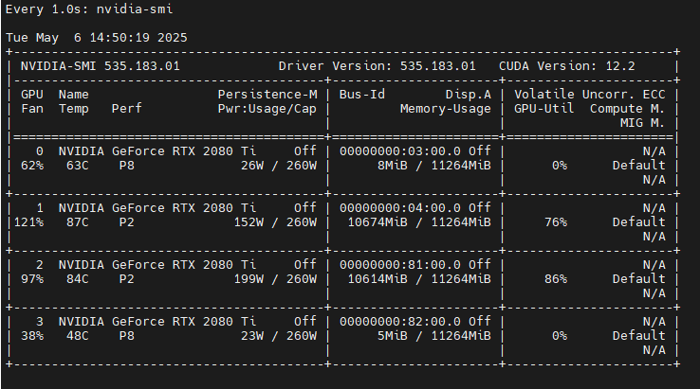Click GPU 3 power '23W / 260W'

pyautogui.click(x=279, y=336)
